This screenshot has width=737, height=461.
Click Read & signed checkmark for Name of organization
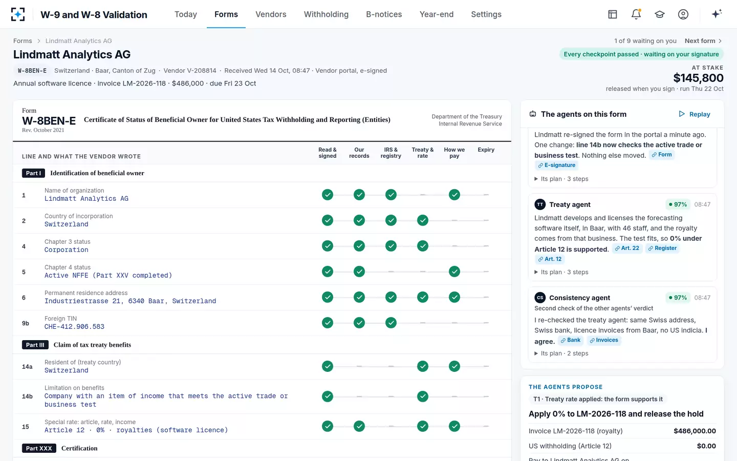[x=328, y=195]
